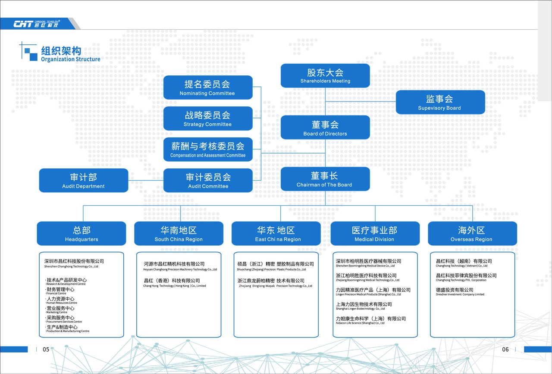Select the Medical Division box
This screenshot has width=552, height=374.
coord(375,234)
